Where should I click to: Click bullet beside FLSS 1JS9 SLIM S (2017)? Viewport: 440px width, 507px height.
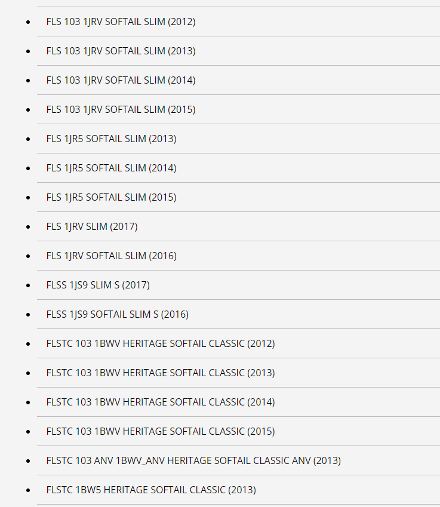(x=28, y=285)
